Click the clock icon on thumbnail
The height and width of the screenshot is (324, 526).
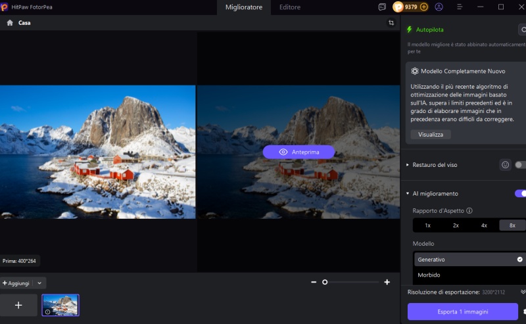[x=47, y=312]
